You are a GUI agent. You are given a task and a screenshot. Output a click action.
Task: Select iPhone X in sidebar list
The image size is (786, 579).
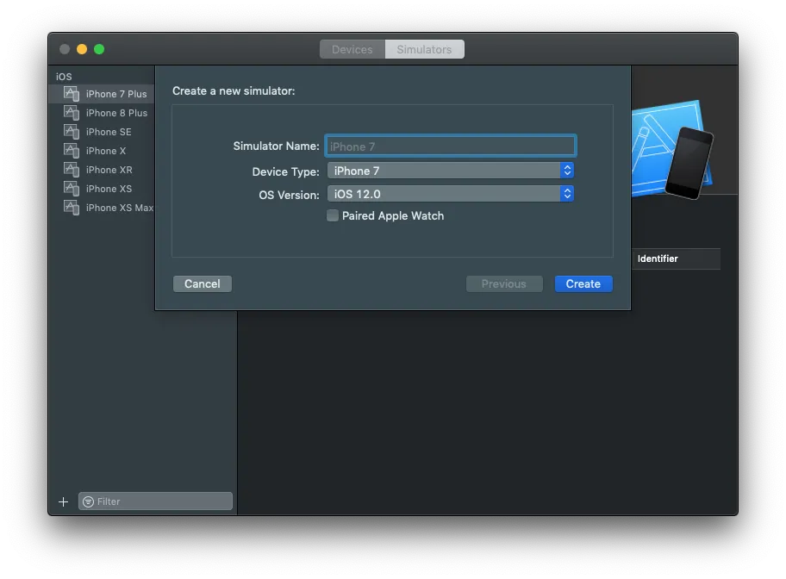tap(102, 151)
